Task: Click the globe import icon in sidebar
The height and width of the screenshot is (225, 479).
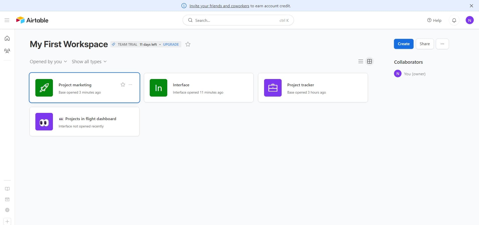Action: pyautogui.click(x=7, y=210)
